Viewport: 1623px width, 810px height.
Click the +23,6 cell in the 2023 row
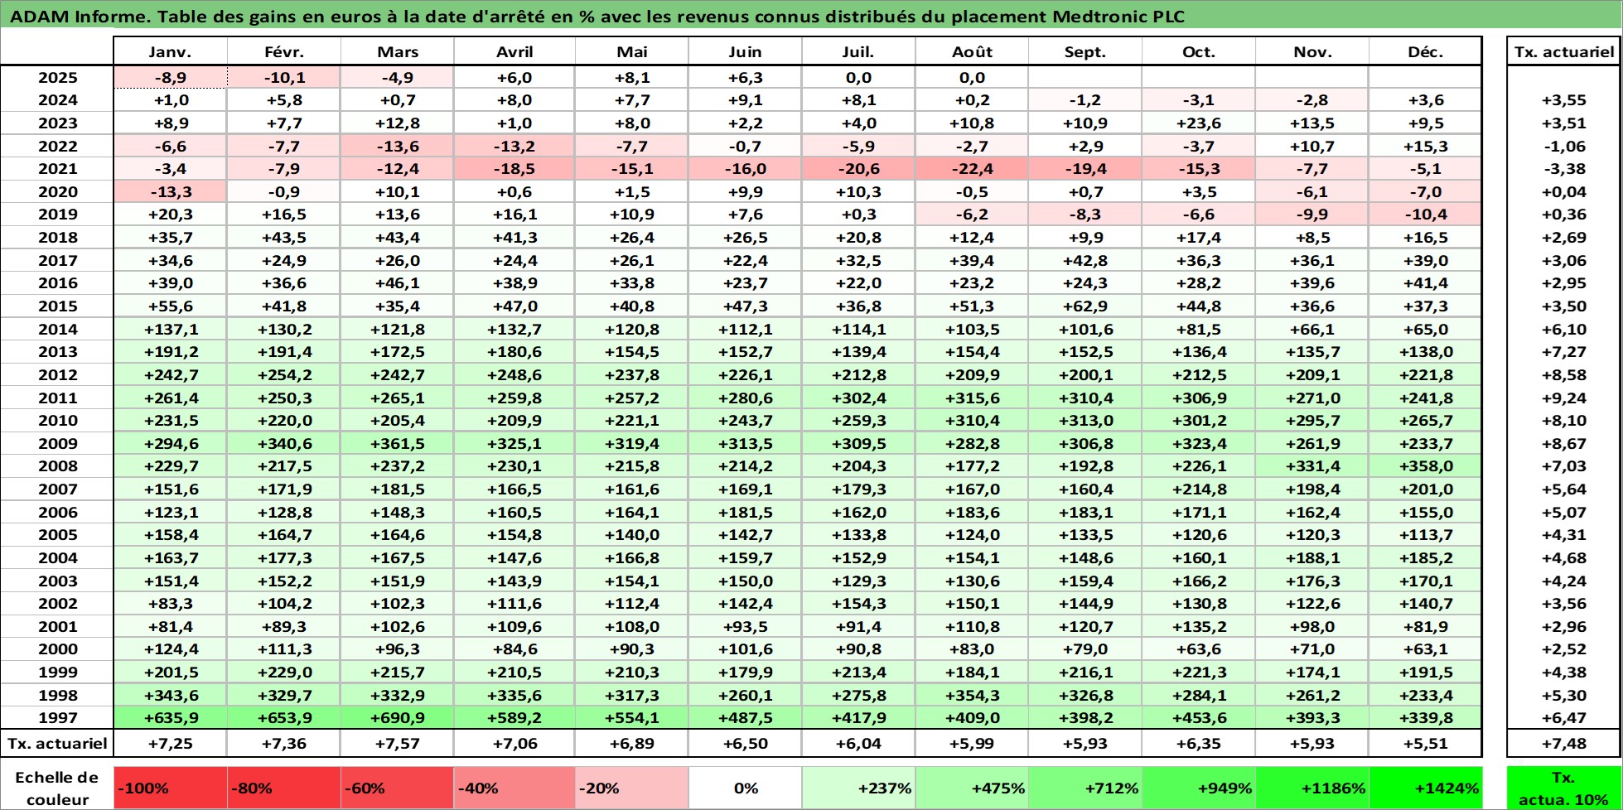coord(1198,123)
